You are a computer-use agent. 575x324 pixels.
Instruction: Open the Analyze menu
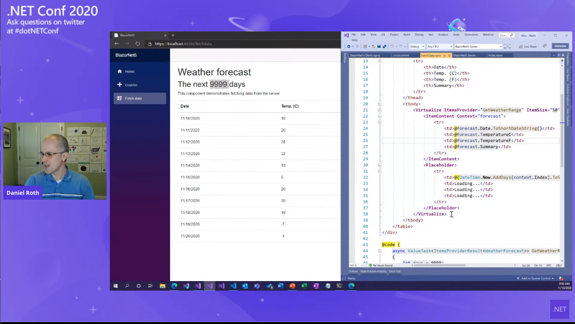tap(443, 35)
